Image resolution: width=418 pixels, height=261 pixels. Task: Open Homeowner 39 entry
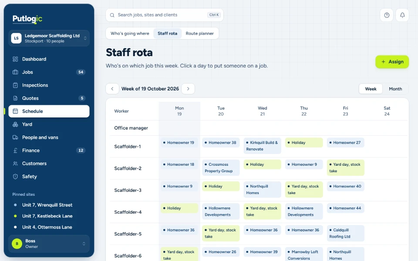pyautogui.click(x=262, y=252)
